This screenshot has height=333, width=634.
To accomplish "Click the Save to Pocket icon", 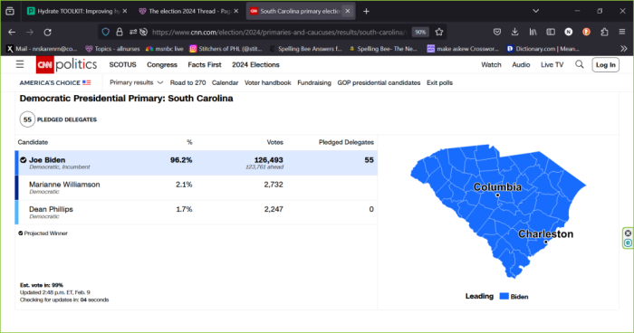I will click(497, 32).
